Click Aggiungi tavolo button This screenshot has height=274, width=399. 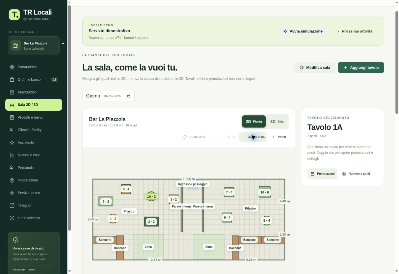[361, 67]
